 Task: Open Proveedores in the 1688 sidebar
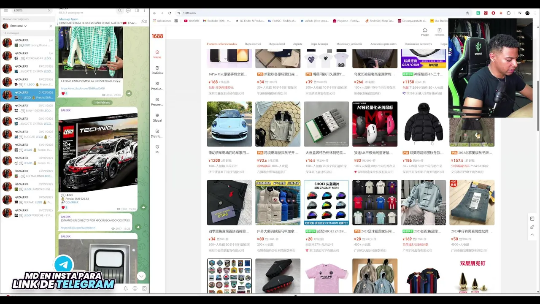click(x=157, y=102)
